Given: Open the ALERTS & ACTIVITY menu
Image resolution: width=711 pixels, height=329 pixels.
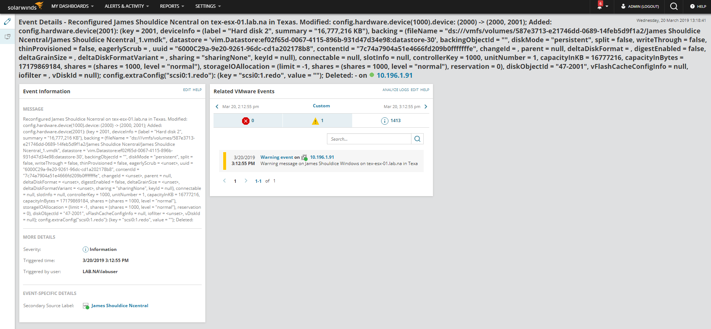Looking at the screenshot, I should click(x=126, y=6).
